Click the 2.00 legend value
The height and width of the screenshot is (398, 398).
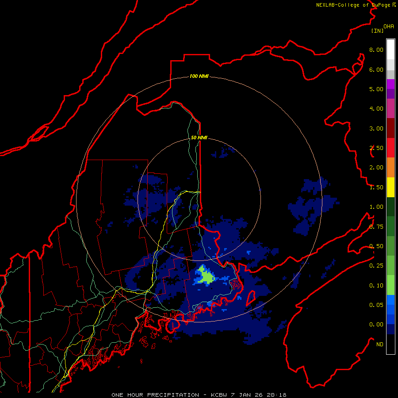pyautogui.click(x=376, y=168)
